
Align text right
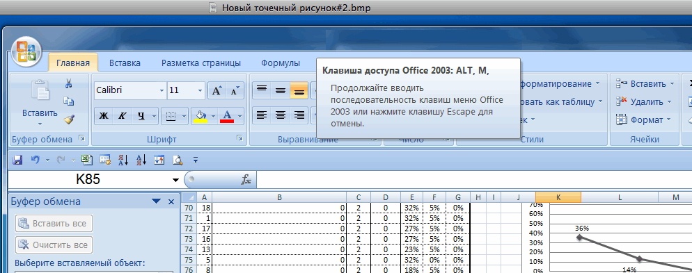[299, 116]
